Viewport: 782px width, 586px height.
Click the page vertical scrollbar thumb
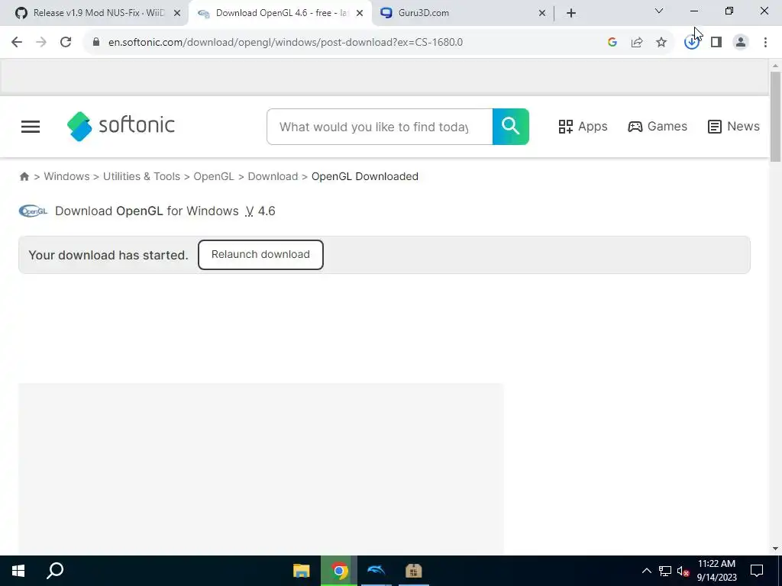click(x=775, y=117)
